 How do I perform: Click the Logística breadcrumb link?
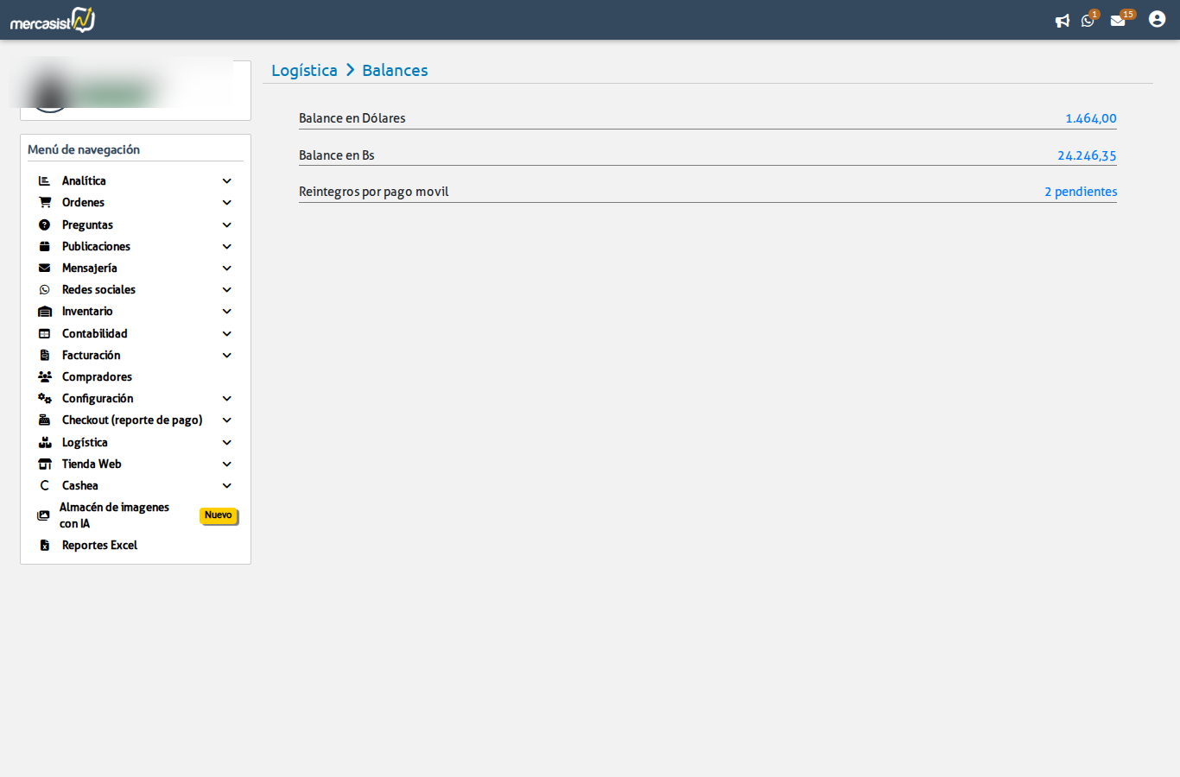[x=304, y=71]
